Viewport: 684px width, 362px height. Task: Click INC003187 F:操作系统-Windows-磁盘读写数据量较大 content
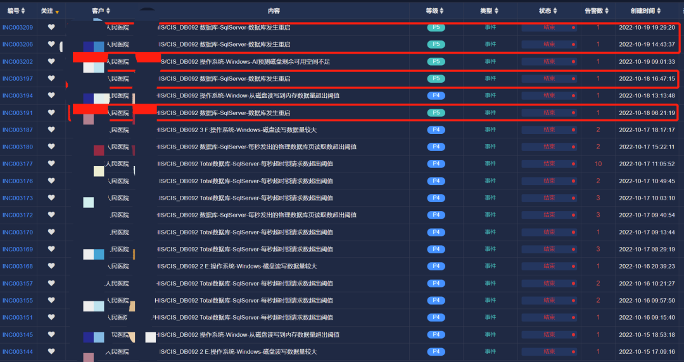point(236,130)
